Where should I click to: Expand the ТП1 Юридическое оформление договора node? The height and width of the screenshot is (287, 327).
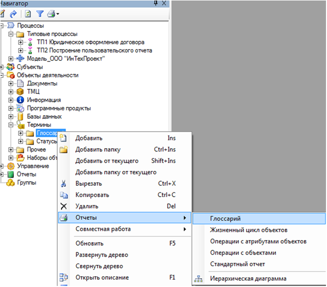(20, 42)
